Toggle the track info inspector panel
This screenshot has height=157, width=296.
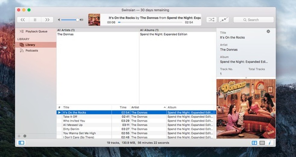(x=270, y=143)
